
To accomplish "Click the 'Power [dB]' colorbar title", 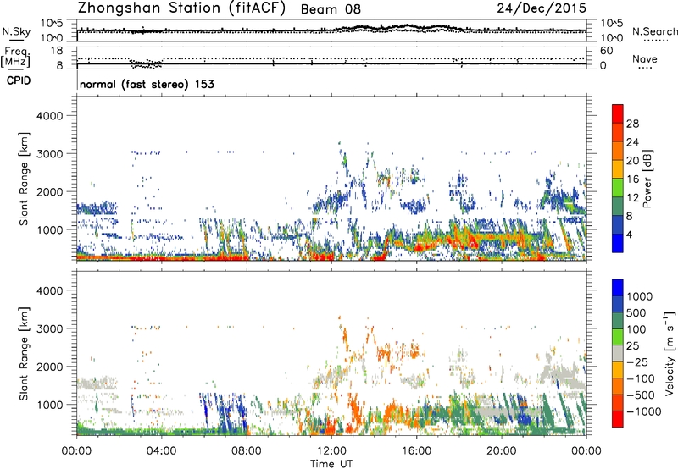I will pyautogui.click(x=647, y=179).
